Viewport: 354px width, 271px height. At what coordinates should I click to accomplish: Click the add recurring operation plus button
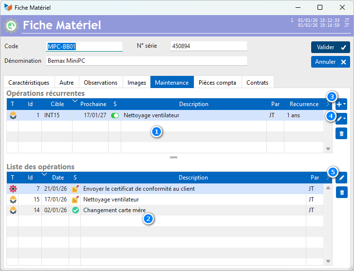click(341, 104)
